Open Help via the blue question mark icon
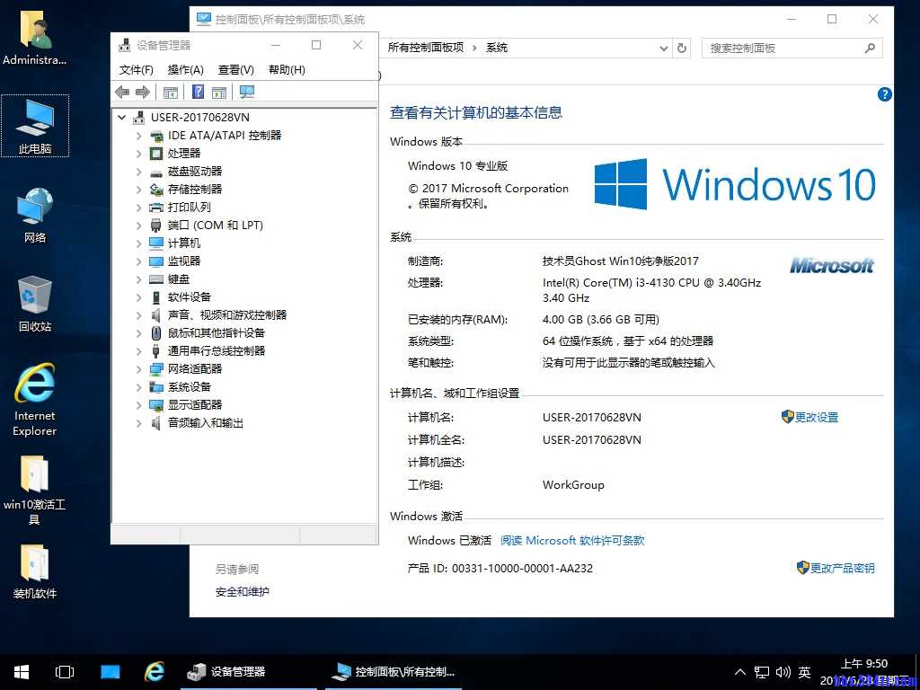The width and height of the screenshot is (920, 690). (197, 91)
